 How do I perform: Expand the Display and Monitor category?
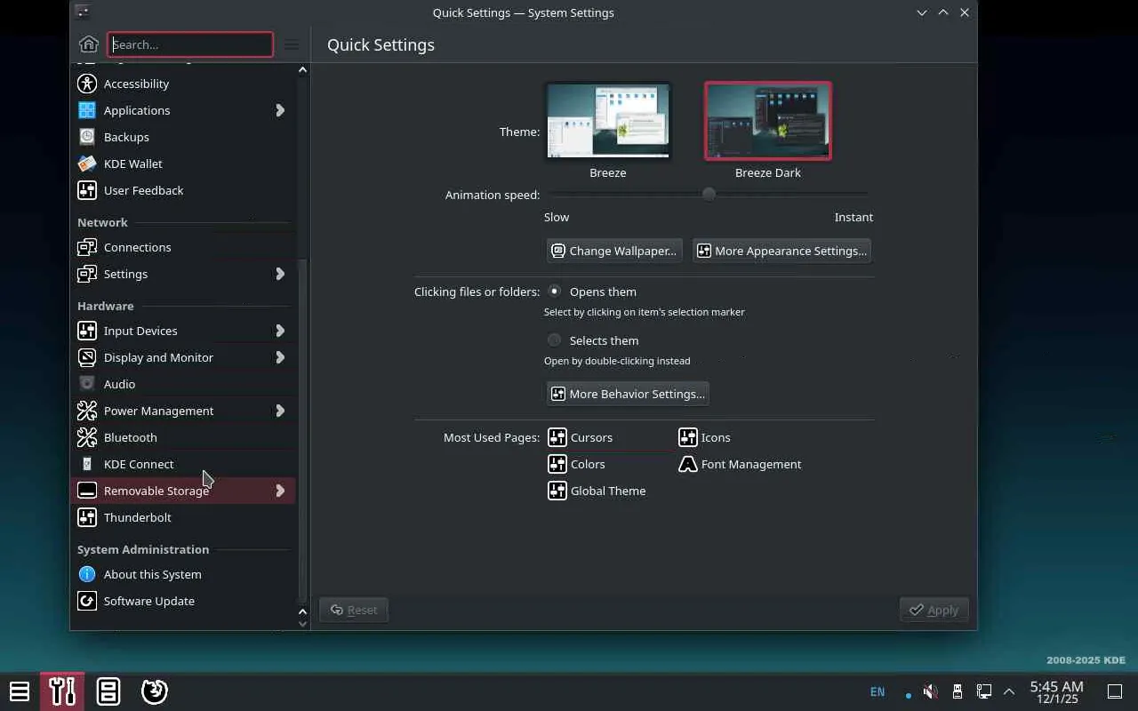point(280,357)
